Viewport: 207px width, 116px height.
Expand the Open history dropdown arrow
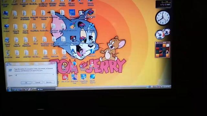tap(53, 75)
